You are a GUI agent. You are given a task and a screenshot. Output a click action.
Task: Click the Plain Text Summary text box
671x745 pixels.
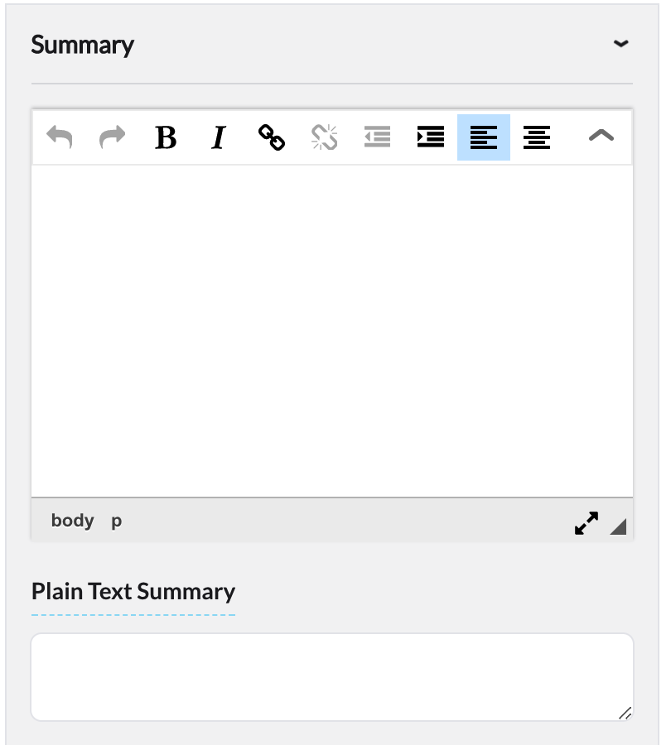(331, 675)
